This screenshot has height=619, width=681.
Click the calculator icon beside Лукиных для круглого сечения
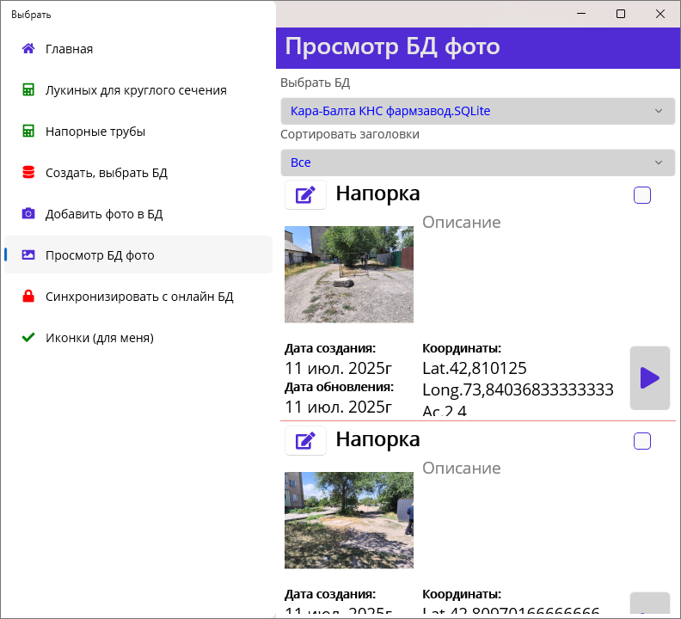point(28,90)
